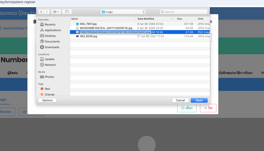Click Open to confirm file
This screenshot has height=151, width=264.
pos(199,100)
